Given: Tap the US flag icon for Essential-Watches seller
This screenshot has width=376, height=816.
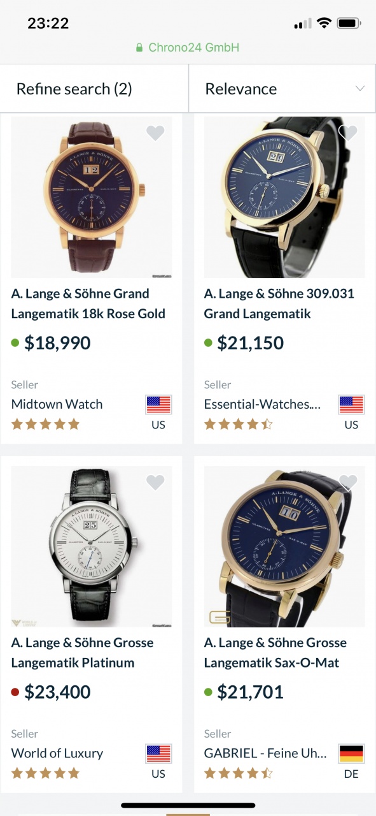Looking at the screenshot, I should 351,404.
